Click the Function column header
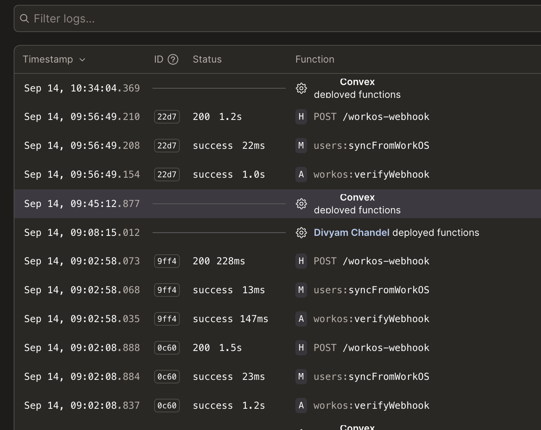 tap(315, 59)
